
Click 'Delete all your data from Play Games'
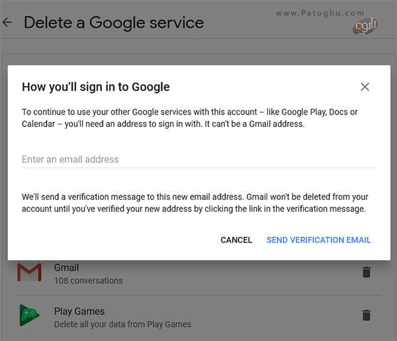[x=123, y=324]
